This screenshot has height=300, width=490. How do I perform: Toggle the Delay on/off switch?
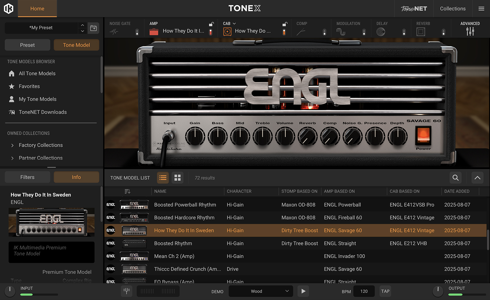[x=404, y=32]
